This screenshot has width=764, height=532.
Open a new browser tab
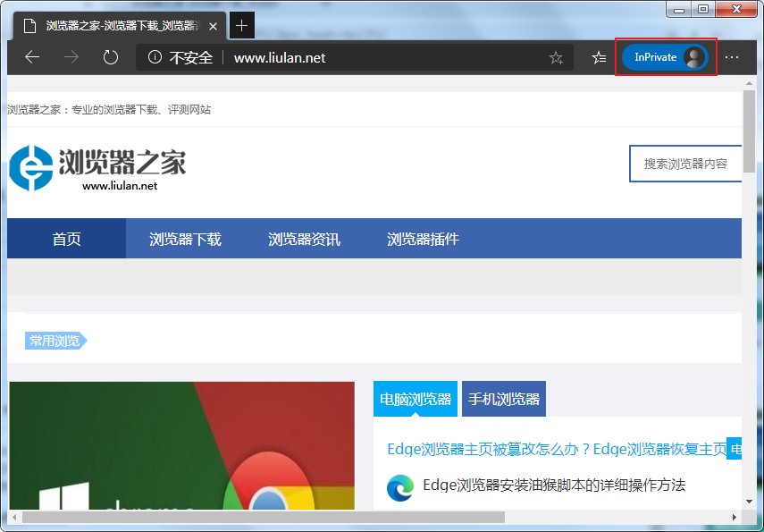(240, 25)
